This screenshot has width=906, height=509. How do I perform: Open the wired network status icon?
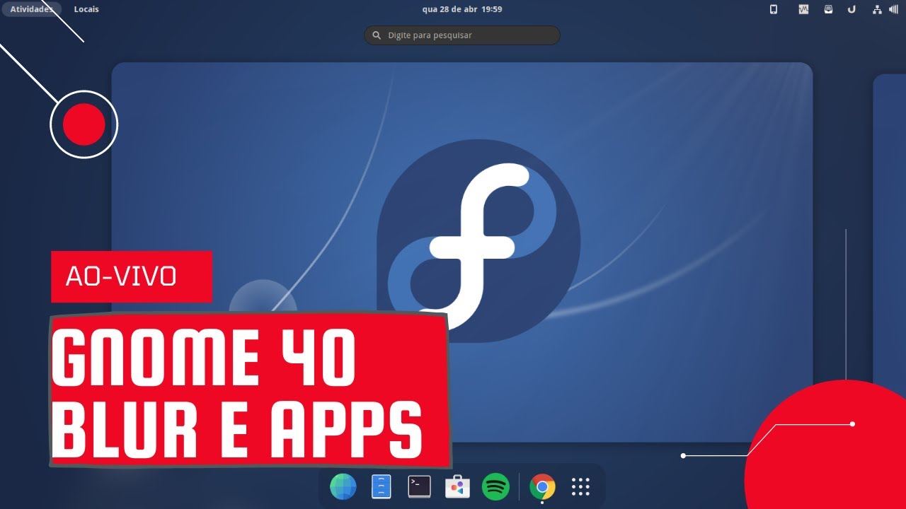[878, 9]
